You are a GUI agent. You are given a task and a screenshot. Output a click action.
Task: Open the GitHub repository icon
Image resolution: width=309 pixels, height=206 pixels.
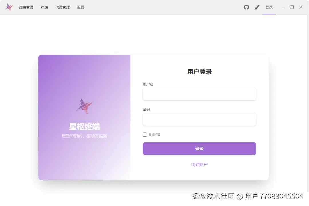coord(246,7)
